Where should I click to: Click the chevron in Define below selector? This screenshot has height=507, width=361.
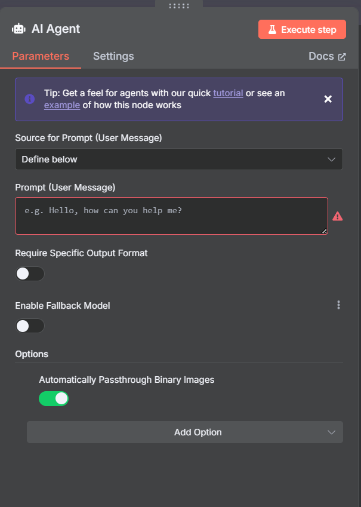click(331, 159)
